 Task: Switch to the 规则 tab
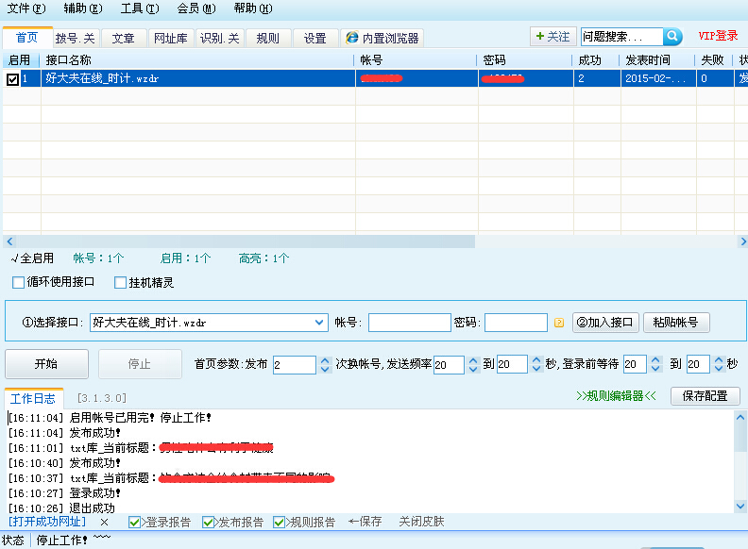267,38
